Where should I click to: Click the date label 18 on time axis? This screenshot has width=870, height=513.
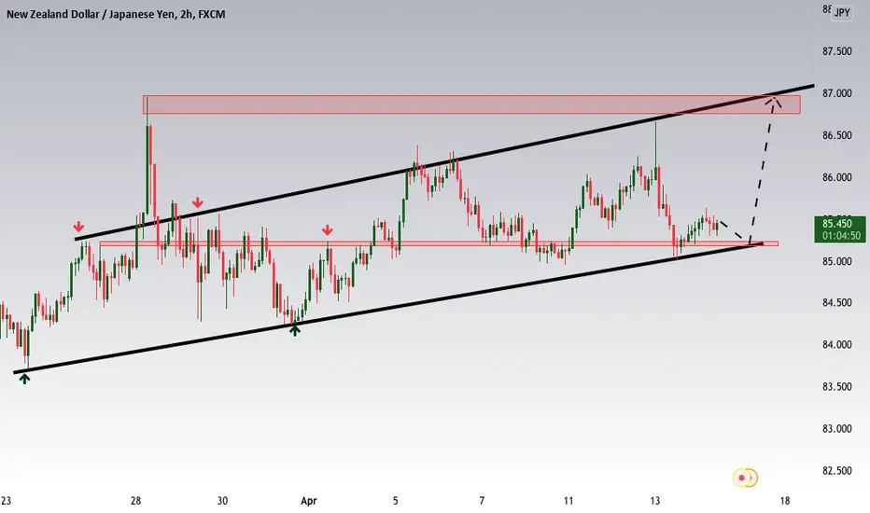tap(784, 501)
